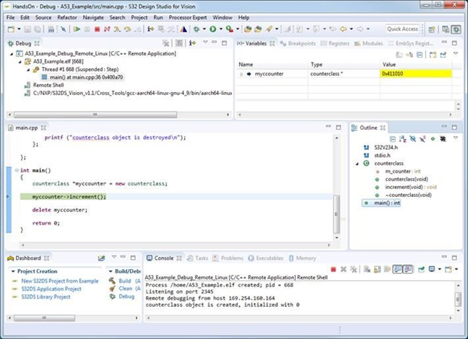Click the Skip All Breakpoints icon
Image resolution: width=468 pixels, height=339 pixels.
click(x=63, y=29)
